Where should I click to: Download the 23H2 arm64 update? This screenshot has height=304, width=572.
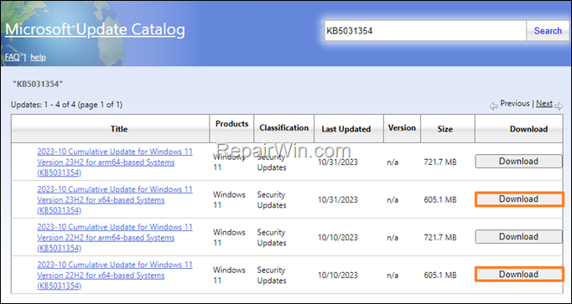tap(518, 162)
